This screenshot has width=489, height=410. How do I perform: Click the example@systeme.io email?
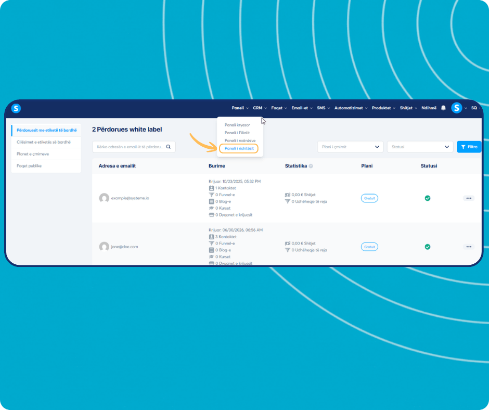(x=130, y=198)
